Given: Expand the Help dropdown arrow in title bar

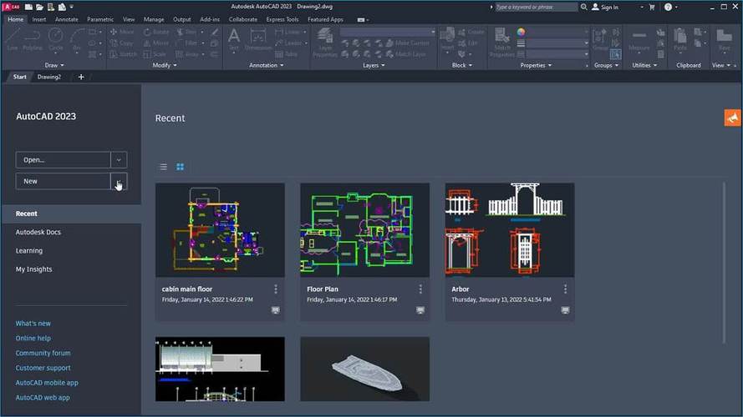Looking at the screenshot, I should point(678,7).
